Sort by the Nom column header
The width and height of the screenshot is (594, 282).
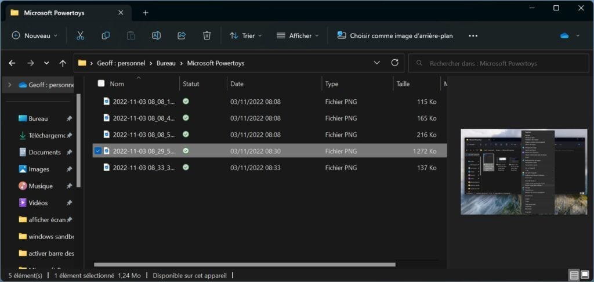[x=117, y=84]
